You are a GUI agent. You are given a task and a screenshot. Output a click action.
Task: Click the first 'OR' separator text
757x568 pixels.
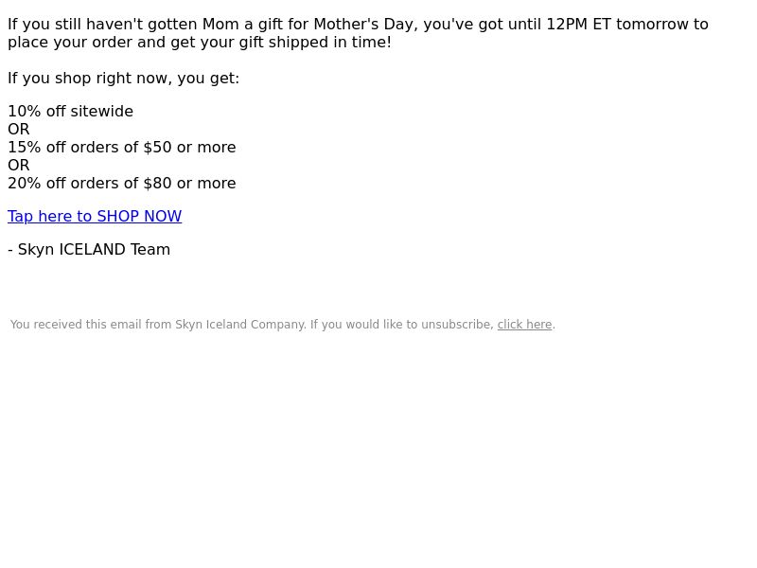19,129
